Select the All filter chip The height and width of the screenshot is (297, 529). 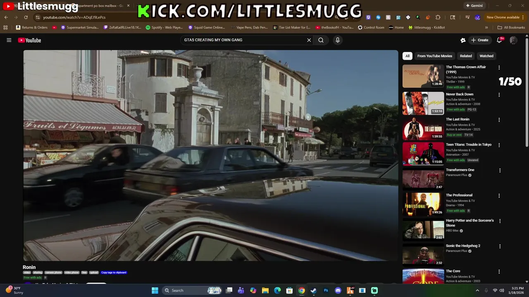[x=407, y=56]
